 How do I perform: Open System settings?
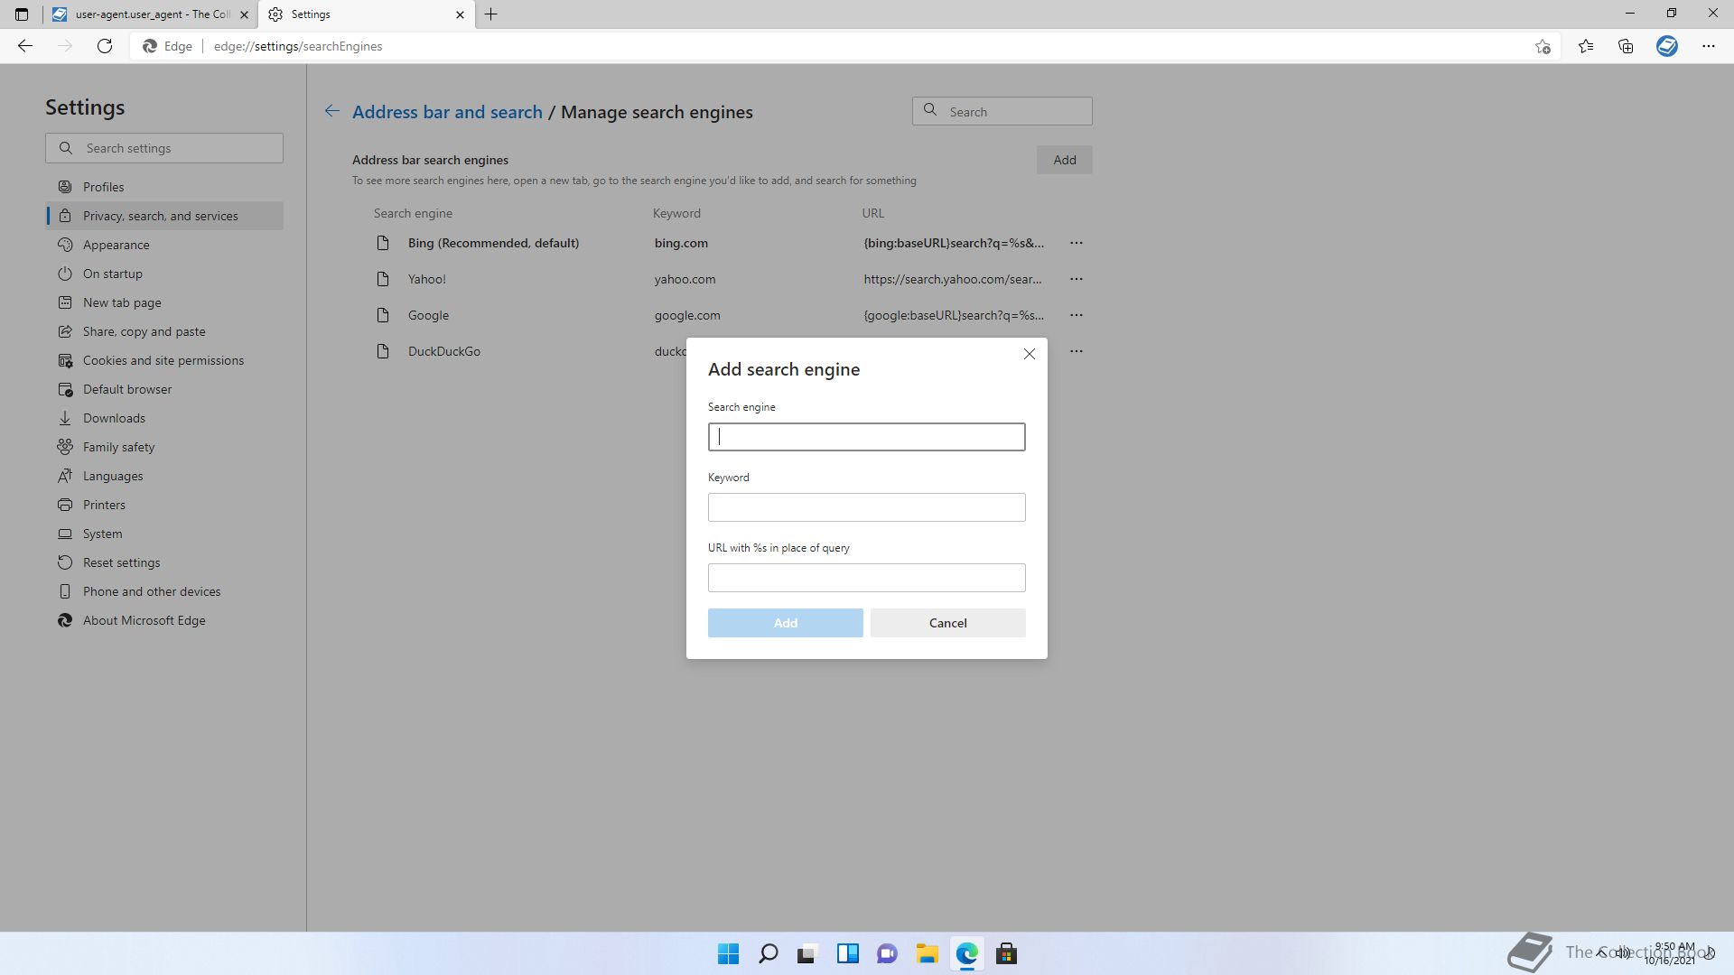point(164,534)
